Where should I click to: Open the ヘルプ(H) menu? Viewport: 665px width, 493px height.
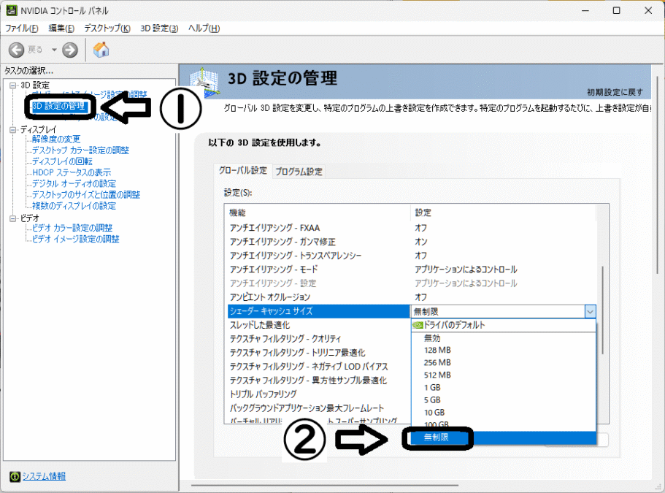click(204, 28)
